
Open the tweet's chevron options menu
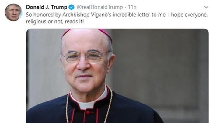[206, 7]
